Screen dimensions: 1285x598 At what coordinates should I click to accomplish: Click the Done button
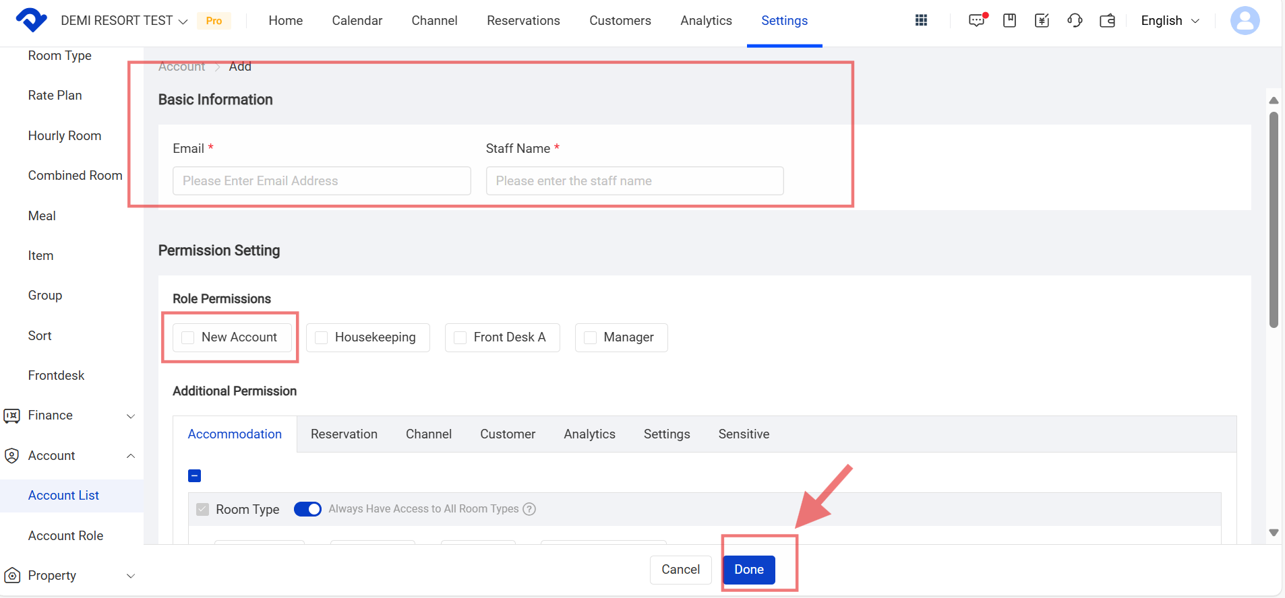[748, 570]
